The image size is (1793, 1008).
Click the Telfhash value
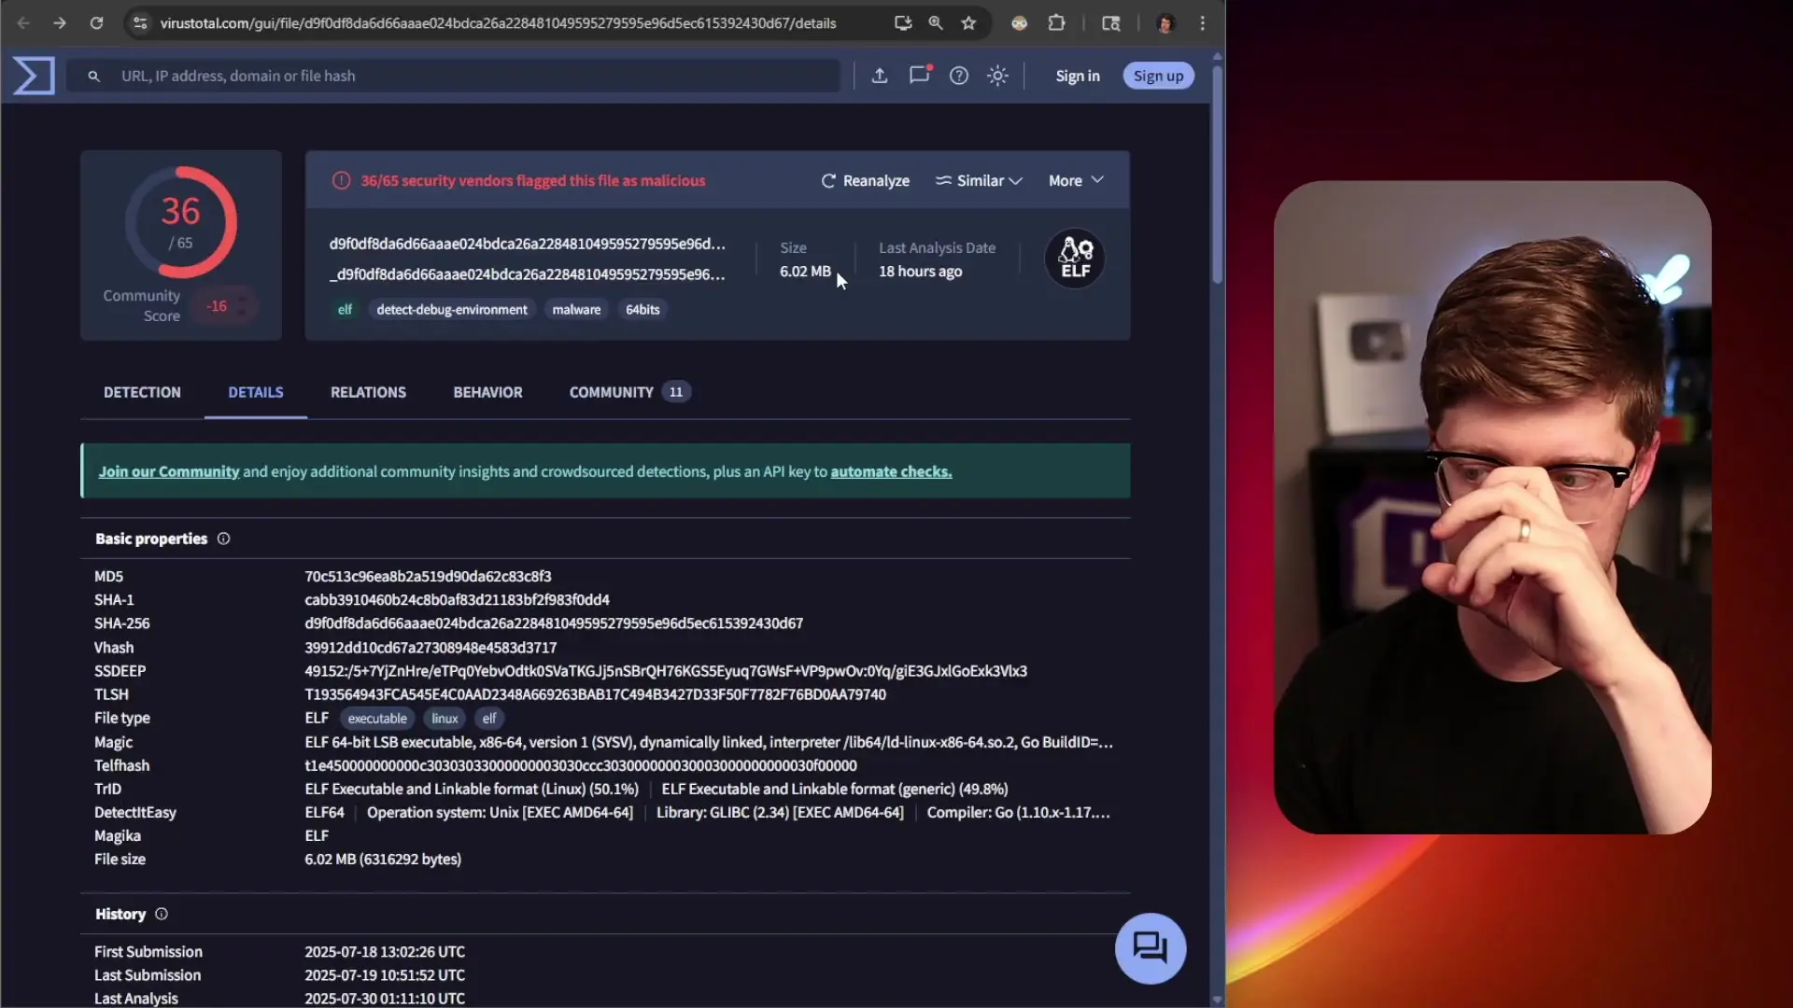(x=581, y=765)
